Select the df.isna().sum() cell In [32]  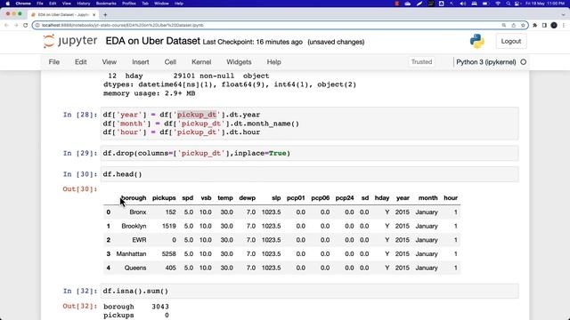pyautogui.click(x=309, y=291)
